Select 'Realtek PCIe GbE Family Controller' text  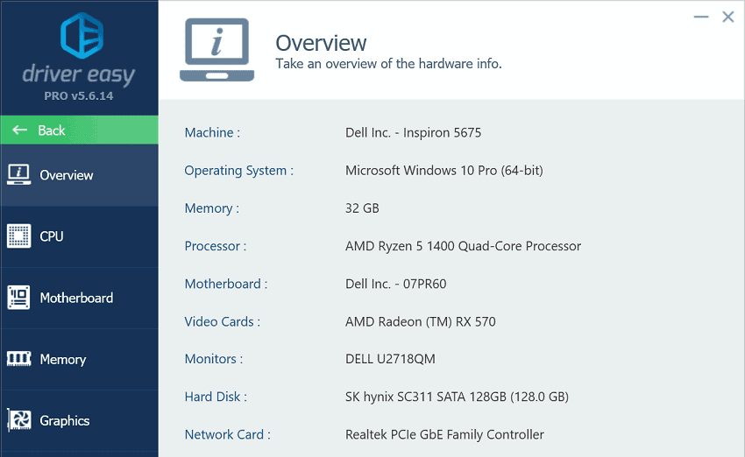click(444, 435)
